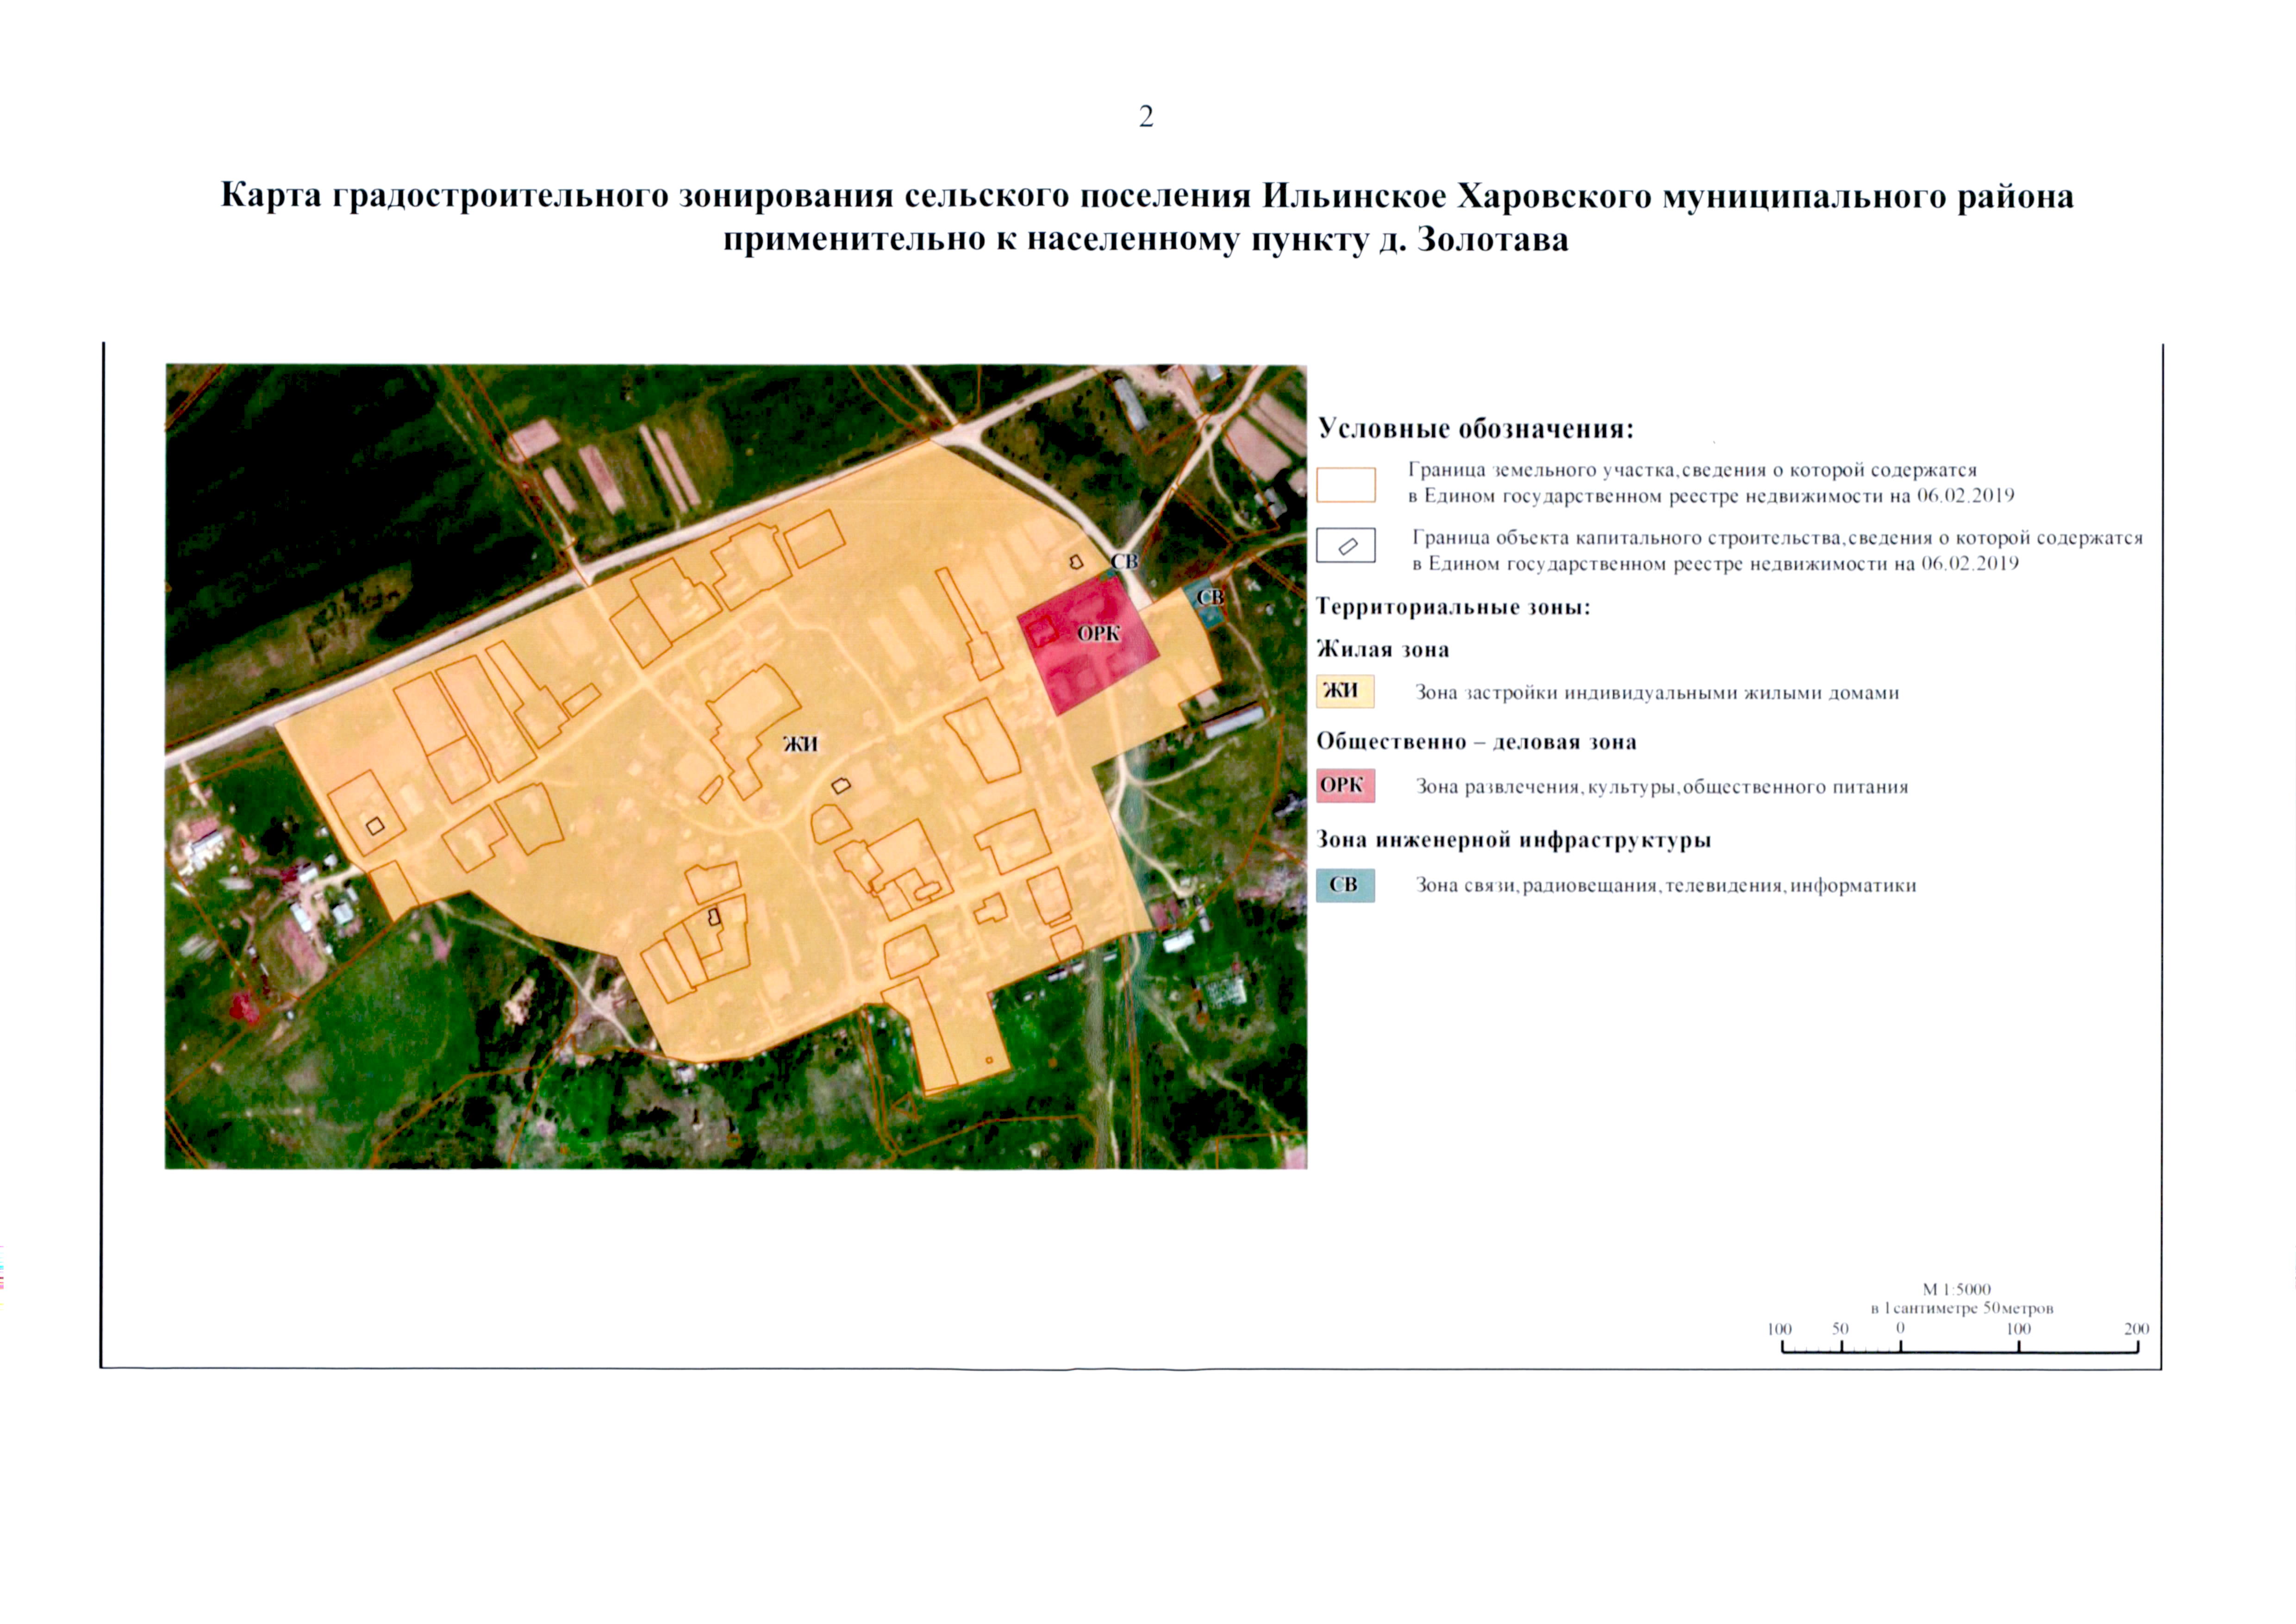
Task: Click the 'Общественно – деловая зона' heading
Action: point(1476,742)
